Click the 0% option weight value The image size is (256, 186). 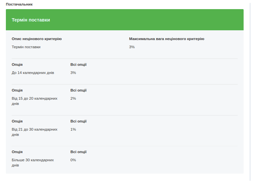click(x=73, y=160)
